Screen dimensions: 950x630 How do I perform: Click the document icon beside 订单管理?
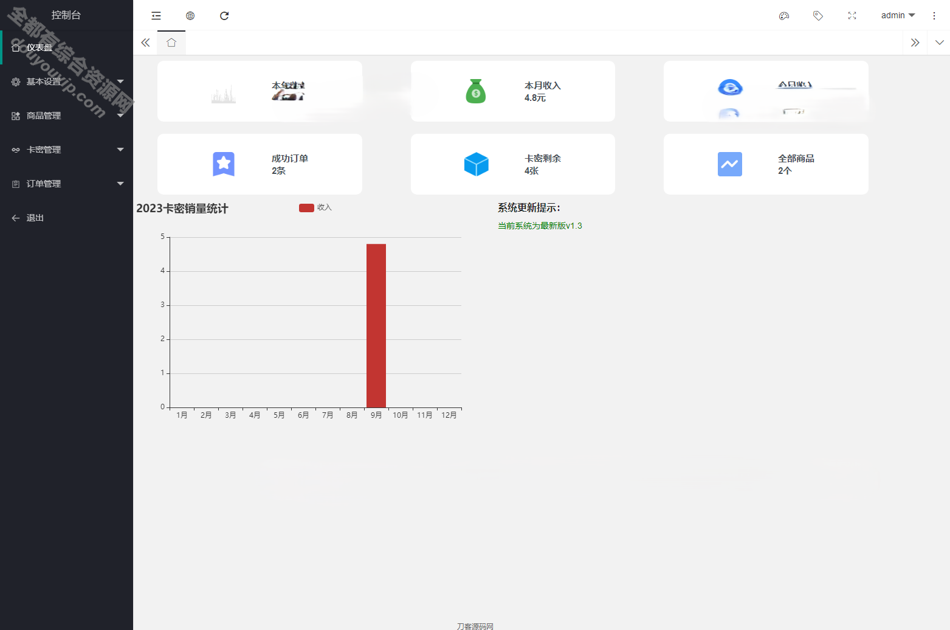click(x=16, y=184)
